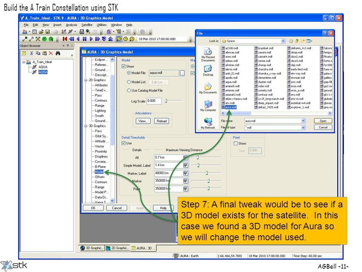Click the Articulations View button

[143, 121]
